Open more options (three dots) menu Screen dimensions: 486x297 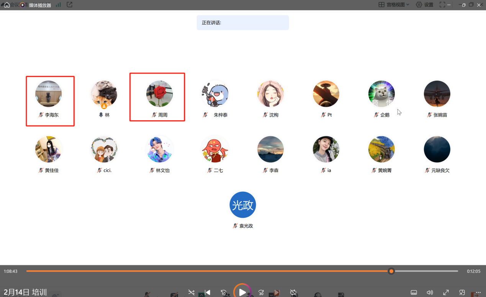tap(478, 292)
